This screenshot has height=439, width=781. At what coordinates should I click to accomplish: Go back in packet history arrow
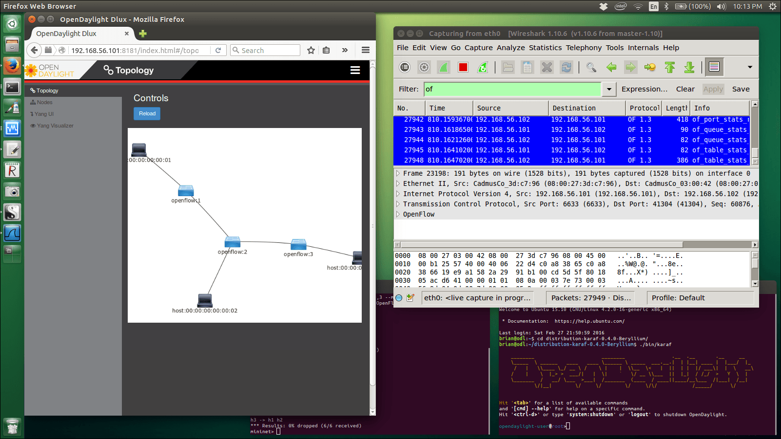(611, 67)
